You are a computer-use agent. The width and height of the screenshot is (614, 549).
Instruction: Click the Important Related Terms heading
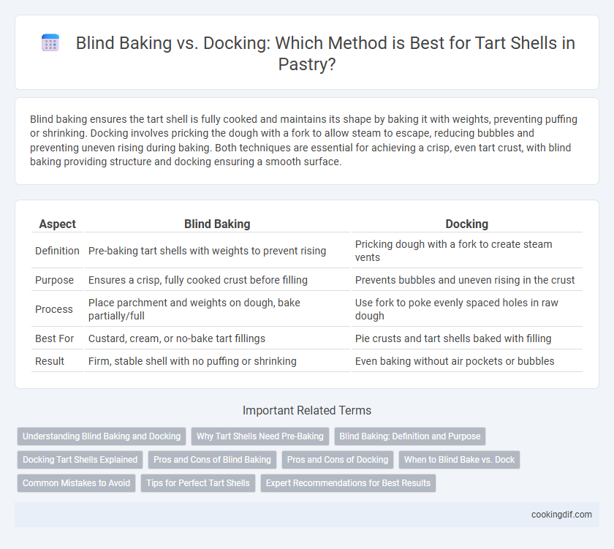click(x=307, y=410)
